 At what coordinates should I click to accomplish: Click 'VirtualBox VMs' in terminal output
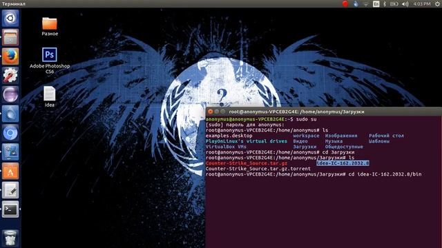click(226, 147)
